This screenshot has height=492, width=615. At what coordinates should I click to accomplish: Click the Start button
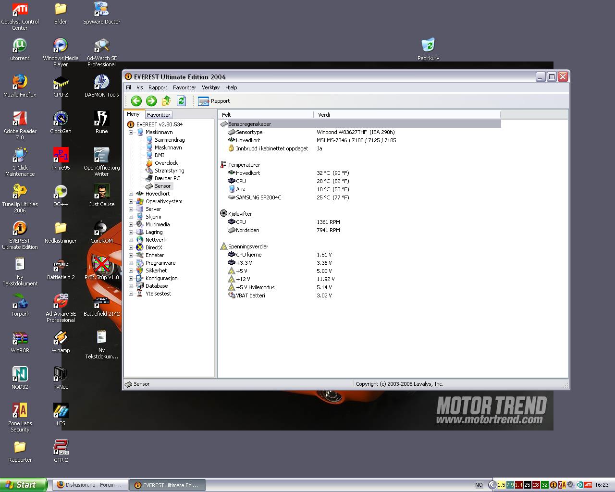point(24,485)
